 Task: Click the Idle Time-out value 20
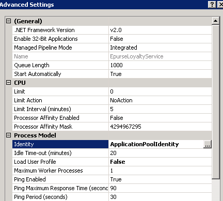(x=160, y=153)
